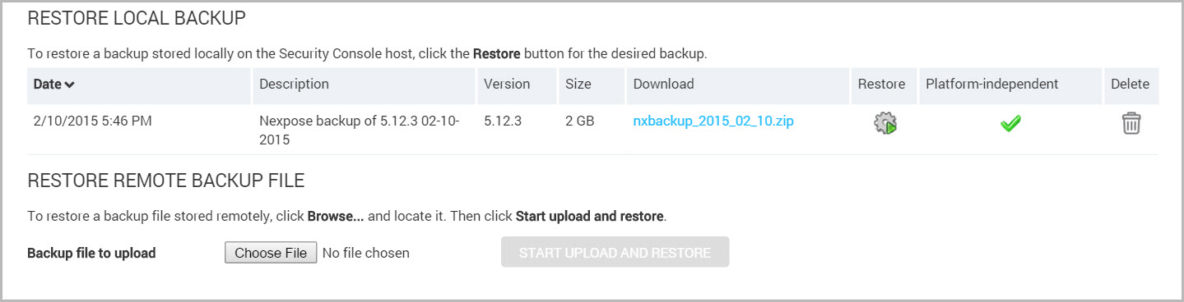Click the Choose File button
The image size is (1184, 302).
[x=271, y=253]
